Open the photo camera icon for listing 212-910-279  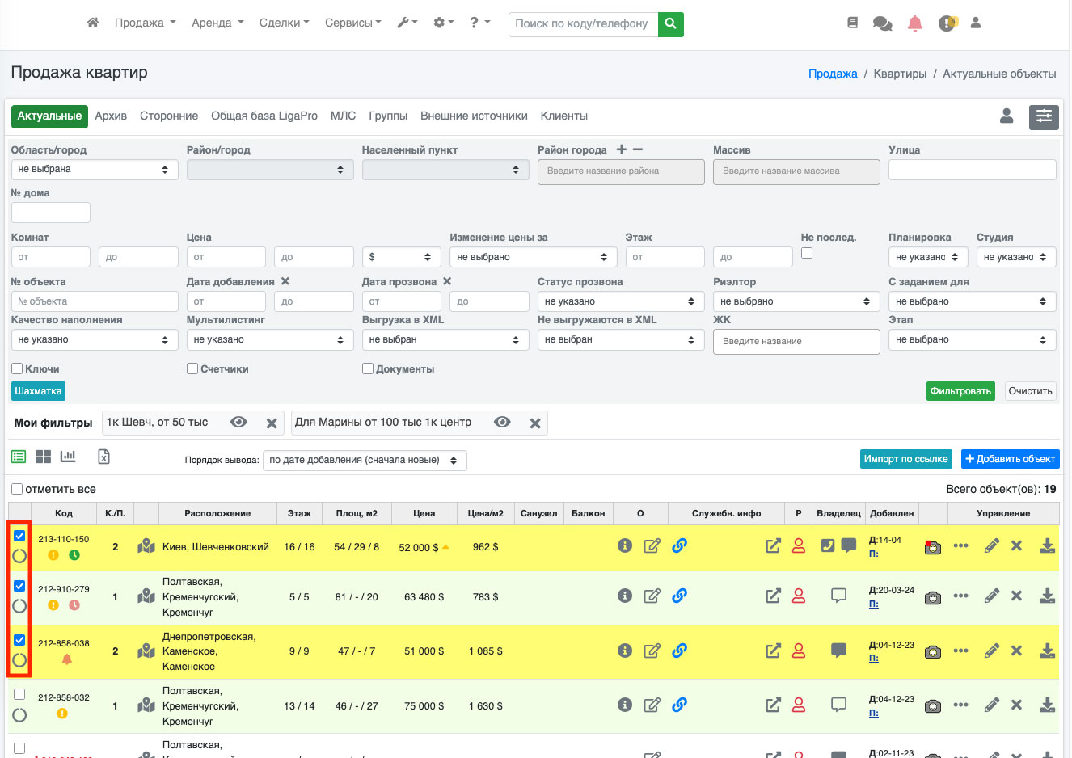(933, 597)
